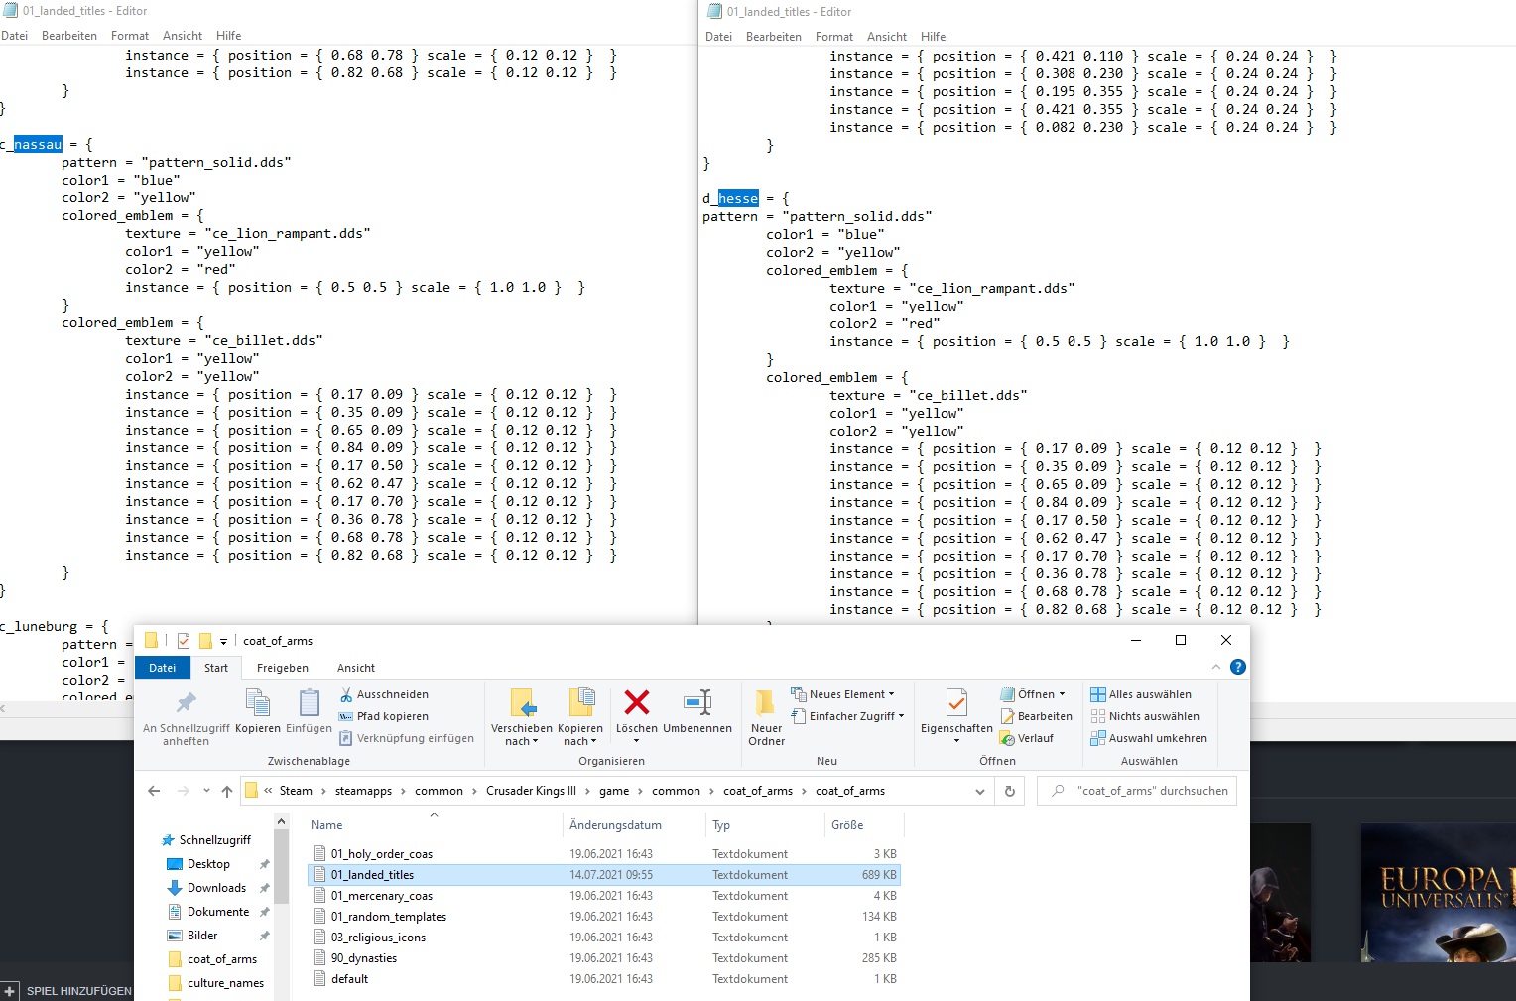The image size is (1516, 1001).
Task: Create a folder with Neuer Ordner
Action: (x=766, y=715)
